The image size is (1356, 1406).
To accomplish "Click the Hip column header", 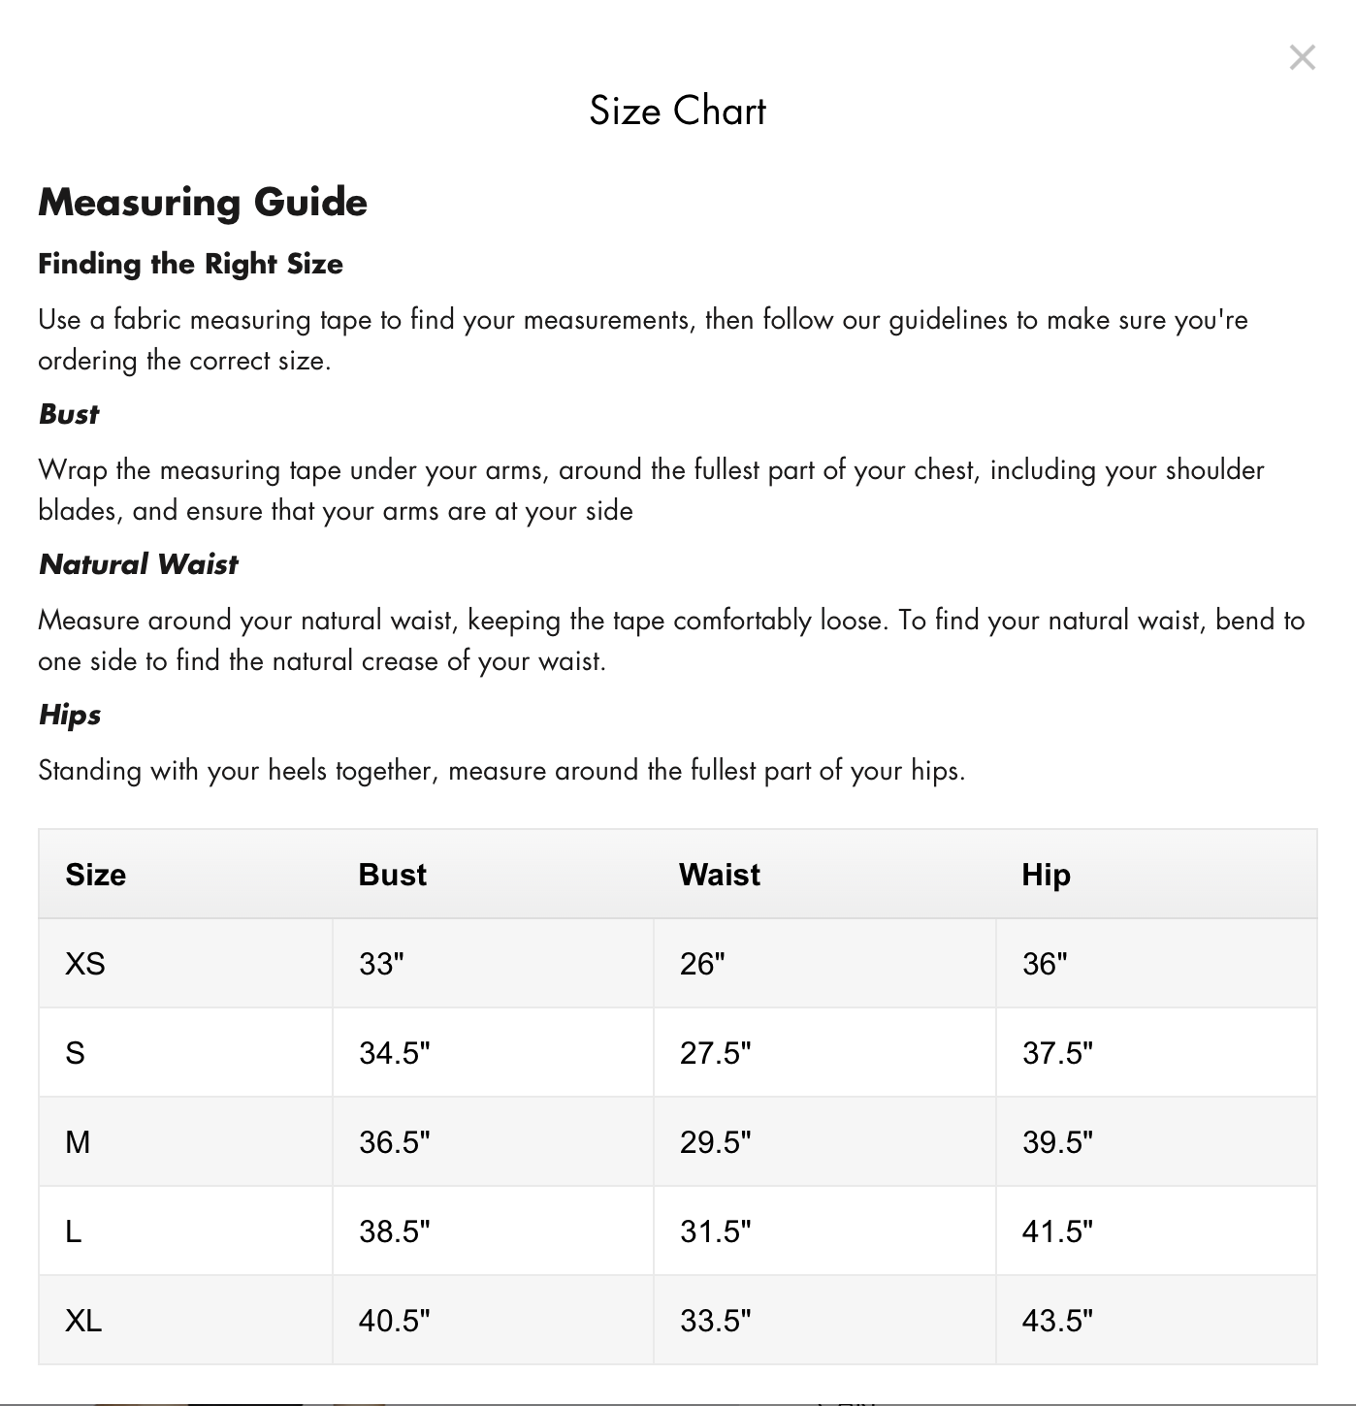I will pos(1046,875).
